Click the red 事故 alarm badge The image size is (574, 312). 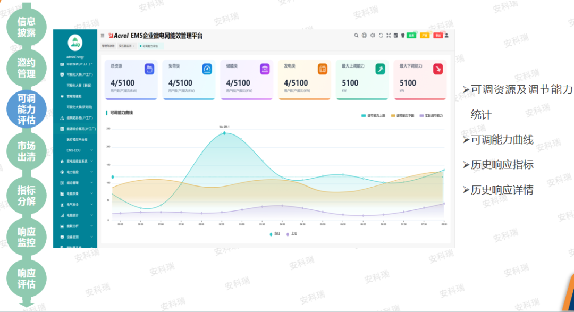click(438, 36)
